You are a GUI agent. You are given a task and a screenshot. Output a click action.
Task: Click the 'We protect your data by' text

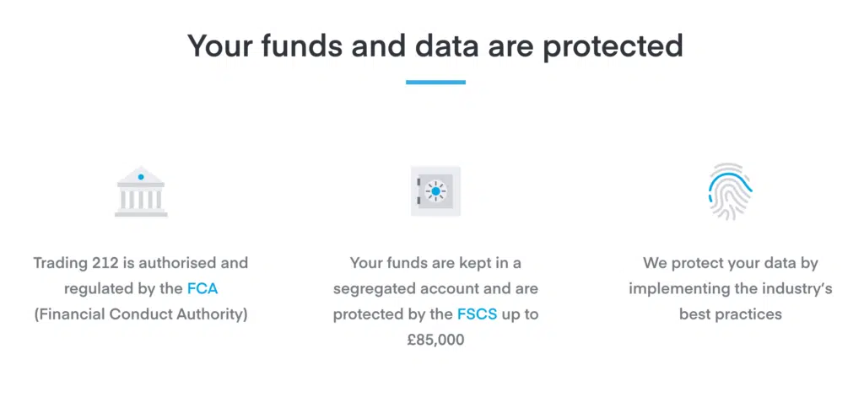click(x=730, y=263)
